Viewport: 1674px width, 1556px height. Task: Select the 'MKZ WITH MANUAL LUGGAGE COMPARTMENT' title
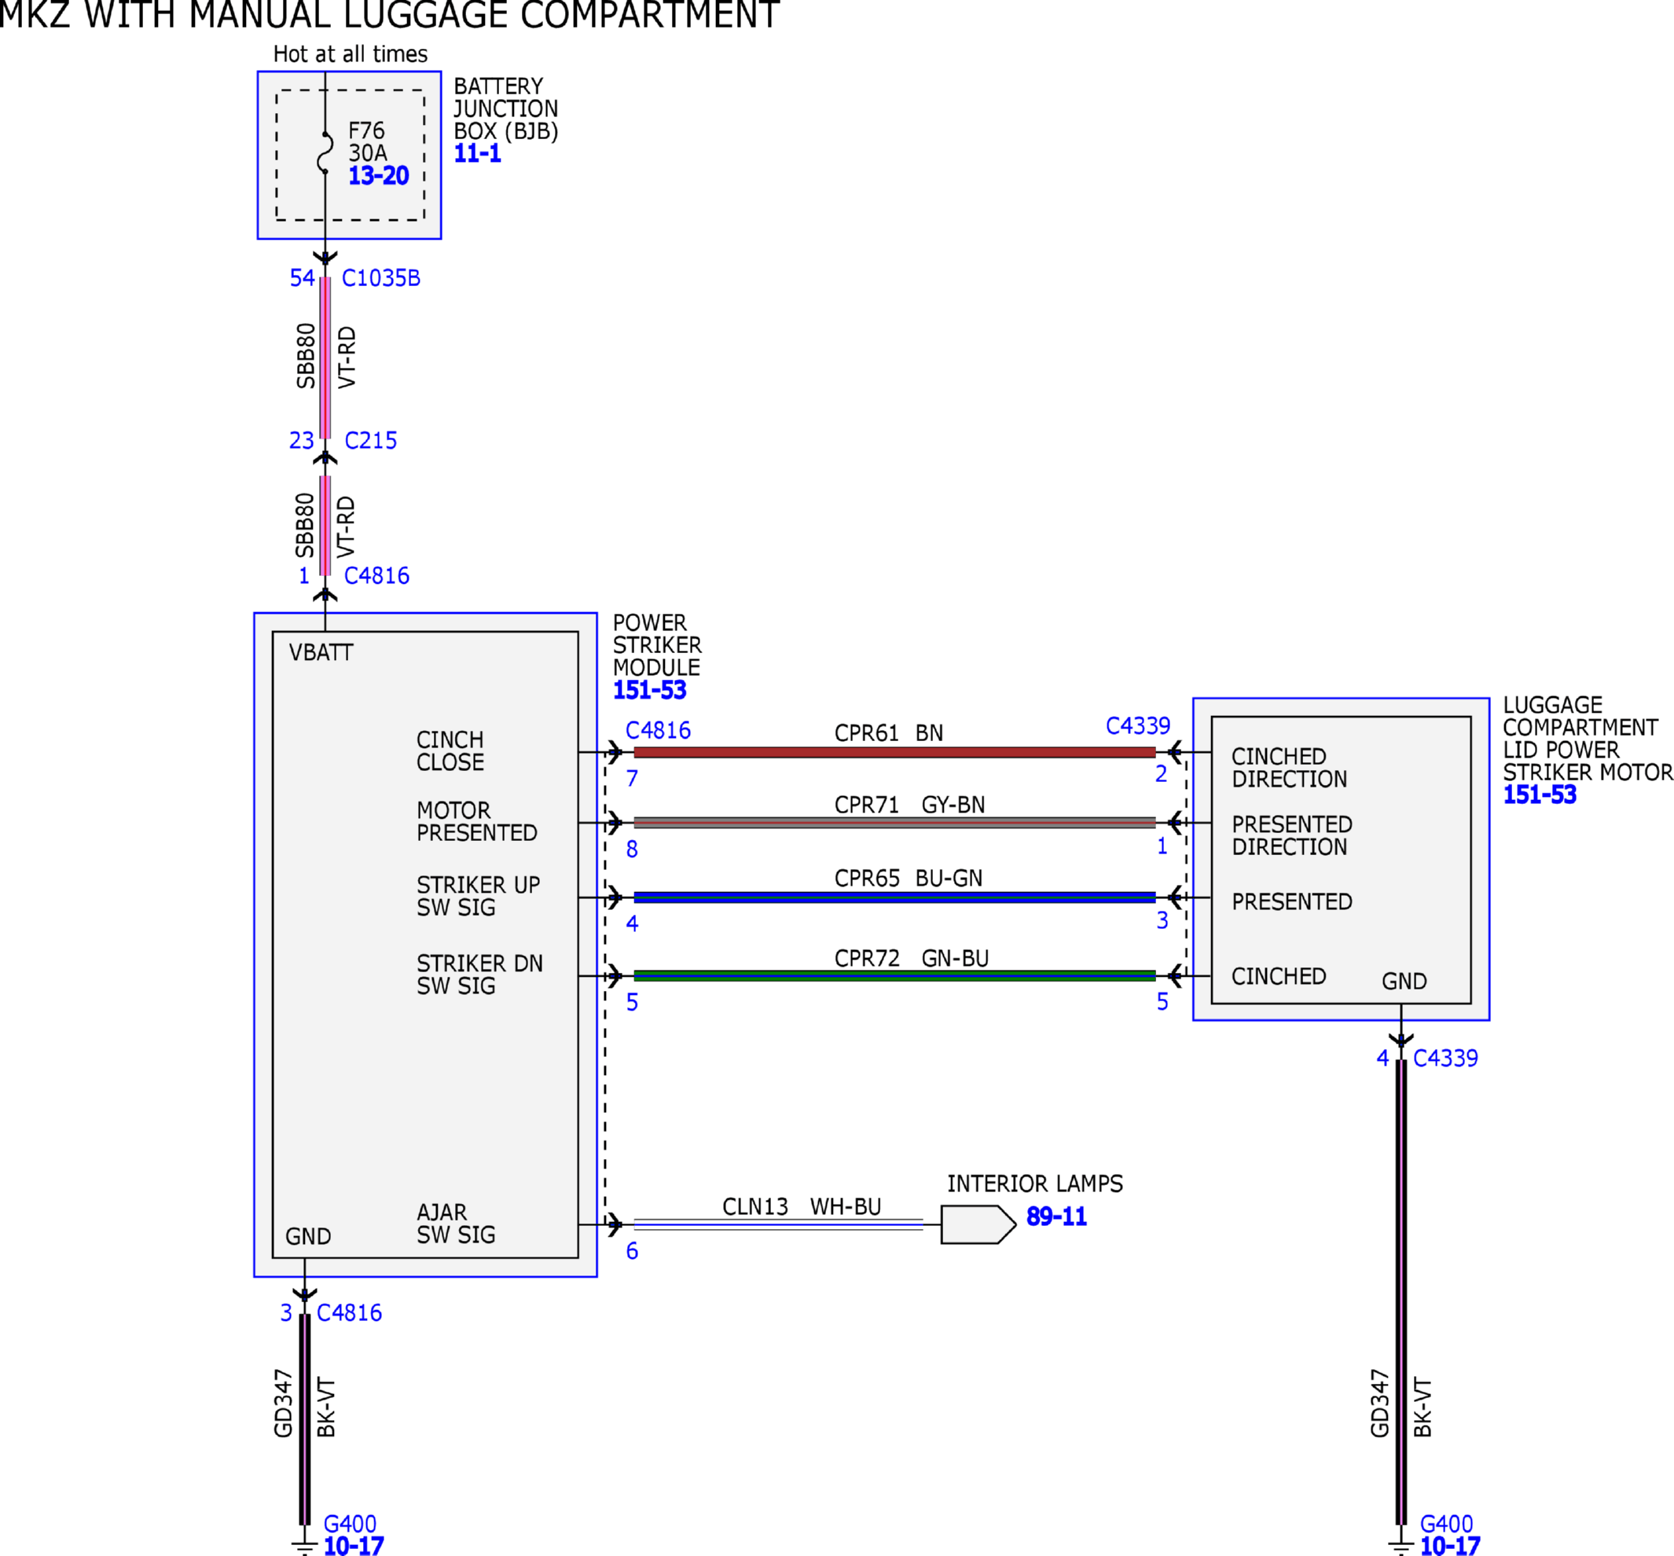(389, 14)
